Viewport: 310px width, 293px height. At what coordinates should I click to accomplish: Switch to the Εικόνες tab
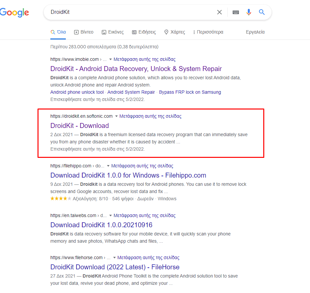(113, 32)
